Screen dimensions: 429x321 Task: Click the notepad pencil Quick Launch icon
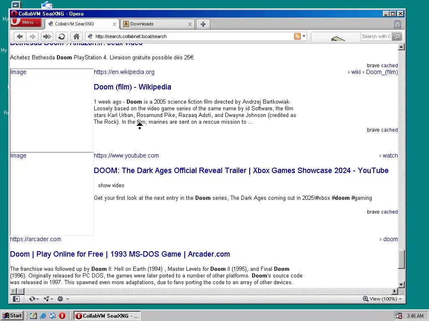click(34, 316)
